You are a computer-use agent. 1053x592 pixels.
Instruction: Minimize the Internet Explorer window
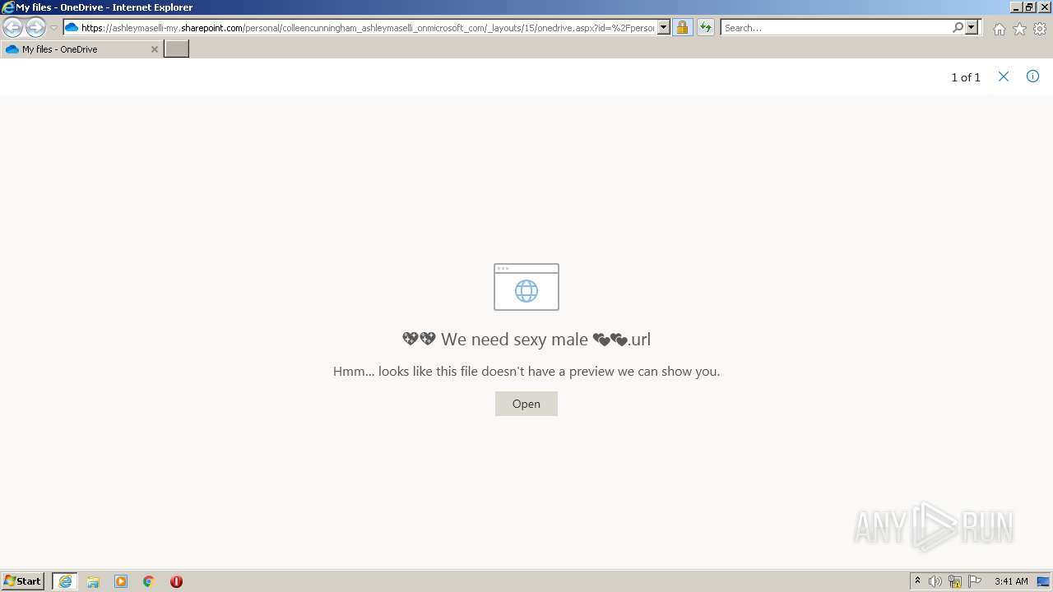[1016, 7]
